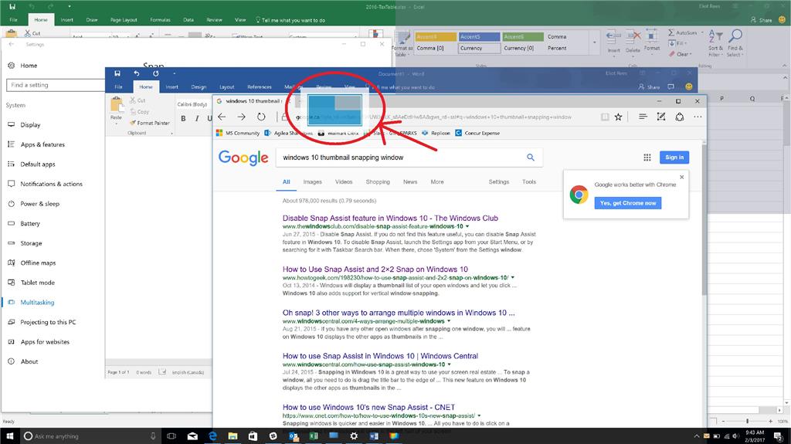Screen dimensions: 791x444
Task: Open dropdown arrow beside howtogeek.com URL
Action: tap(513, 277)
